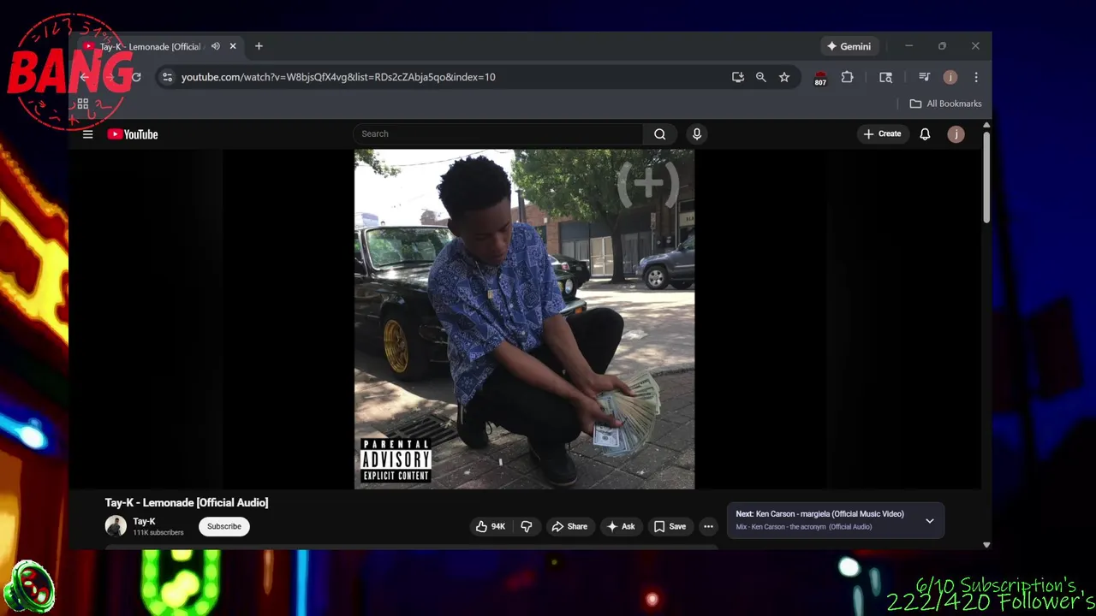Click the install app icon in address bar
Image resolution: width=1096 pixels, height=616 pixels.
(737, 77)
